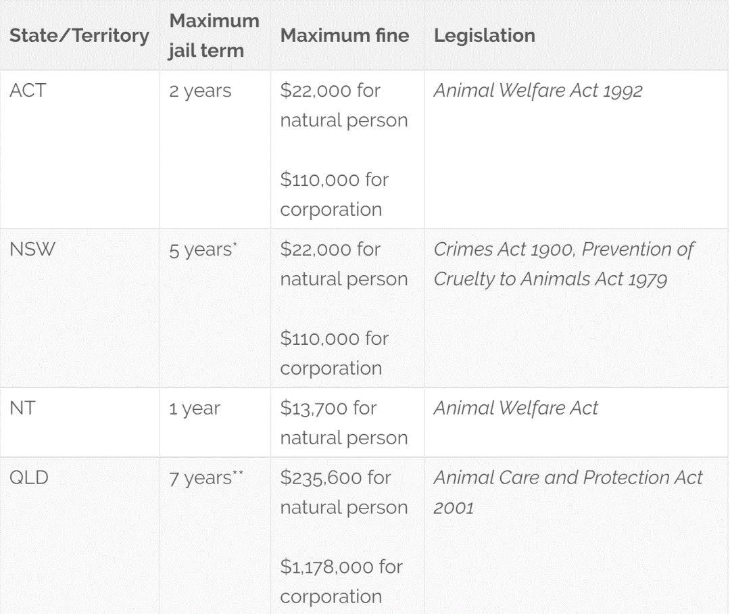
Task: Click ACT's $110,000 for corporation fine
Action: (x=335, y=194)
